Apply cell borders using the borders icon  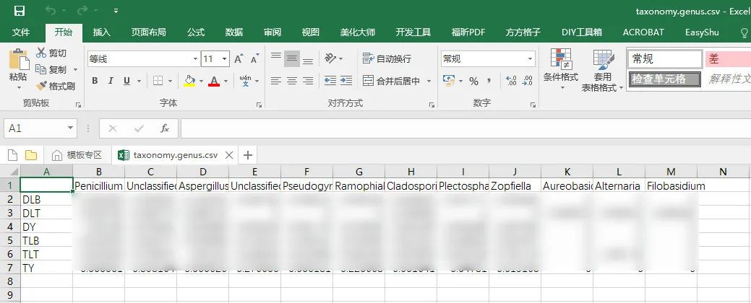point(158,81)
